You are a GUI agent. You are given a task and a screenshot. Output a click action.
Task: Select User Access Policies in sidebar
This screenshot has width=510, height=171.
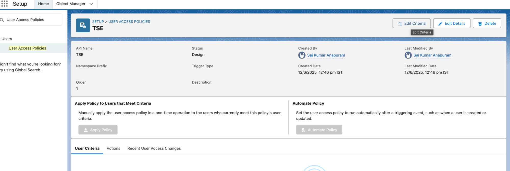27,48
